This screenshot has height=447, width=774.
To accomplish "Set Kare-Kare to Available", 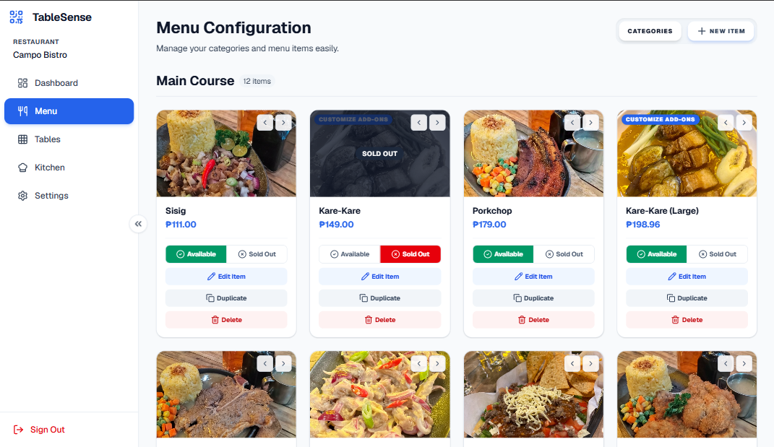I will pyautogui.click(x=350, y=254).
